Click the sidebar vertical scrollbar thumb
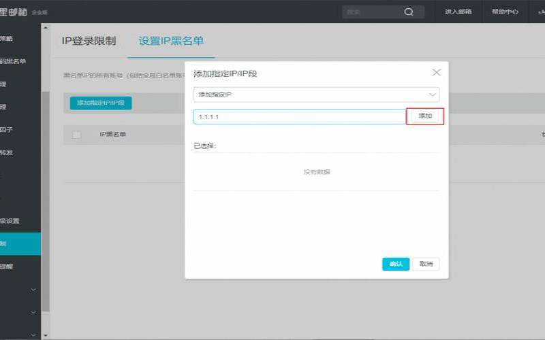This screenshot has width=545, height=340. [46, 201]
